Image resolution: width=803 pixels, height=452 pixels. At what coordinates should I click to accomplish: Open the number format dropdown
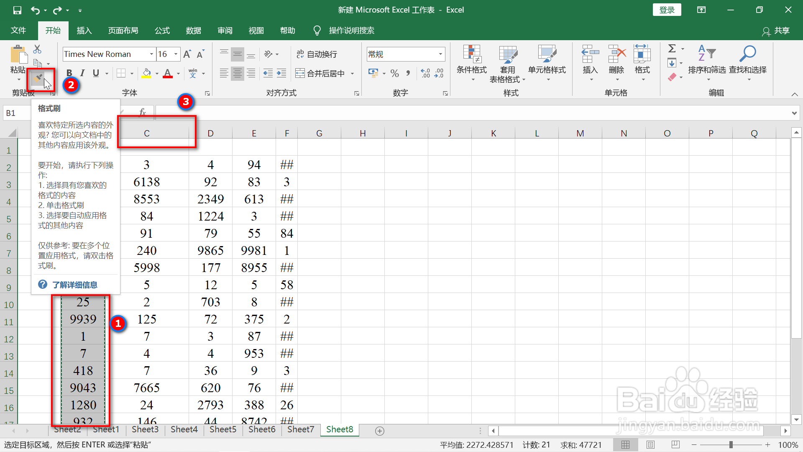coord(440,54)
